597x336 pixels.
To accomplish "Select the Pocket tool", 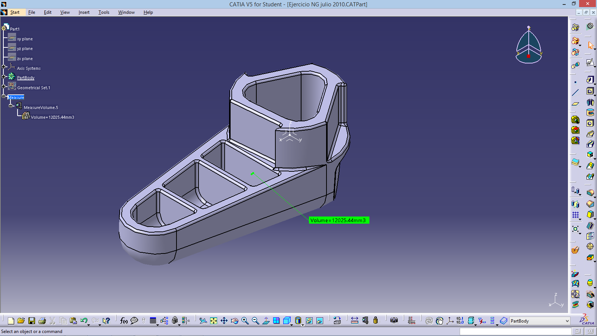I will (590, 91).
